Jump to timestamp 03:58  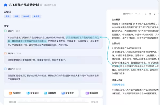(x=18, y=69)
